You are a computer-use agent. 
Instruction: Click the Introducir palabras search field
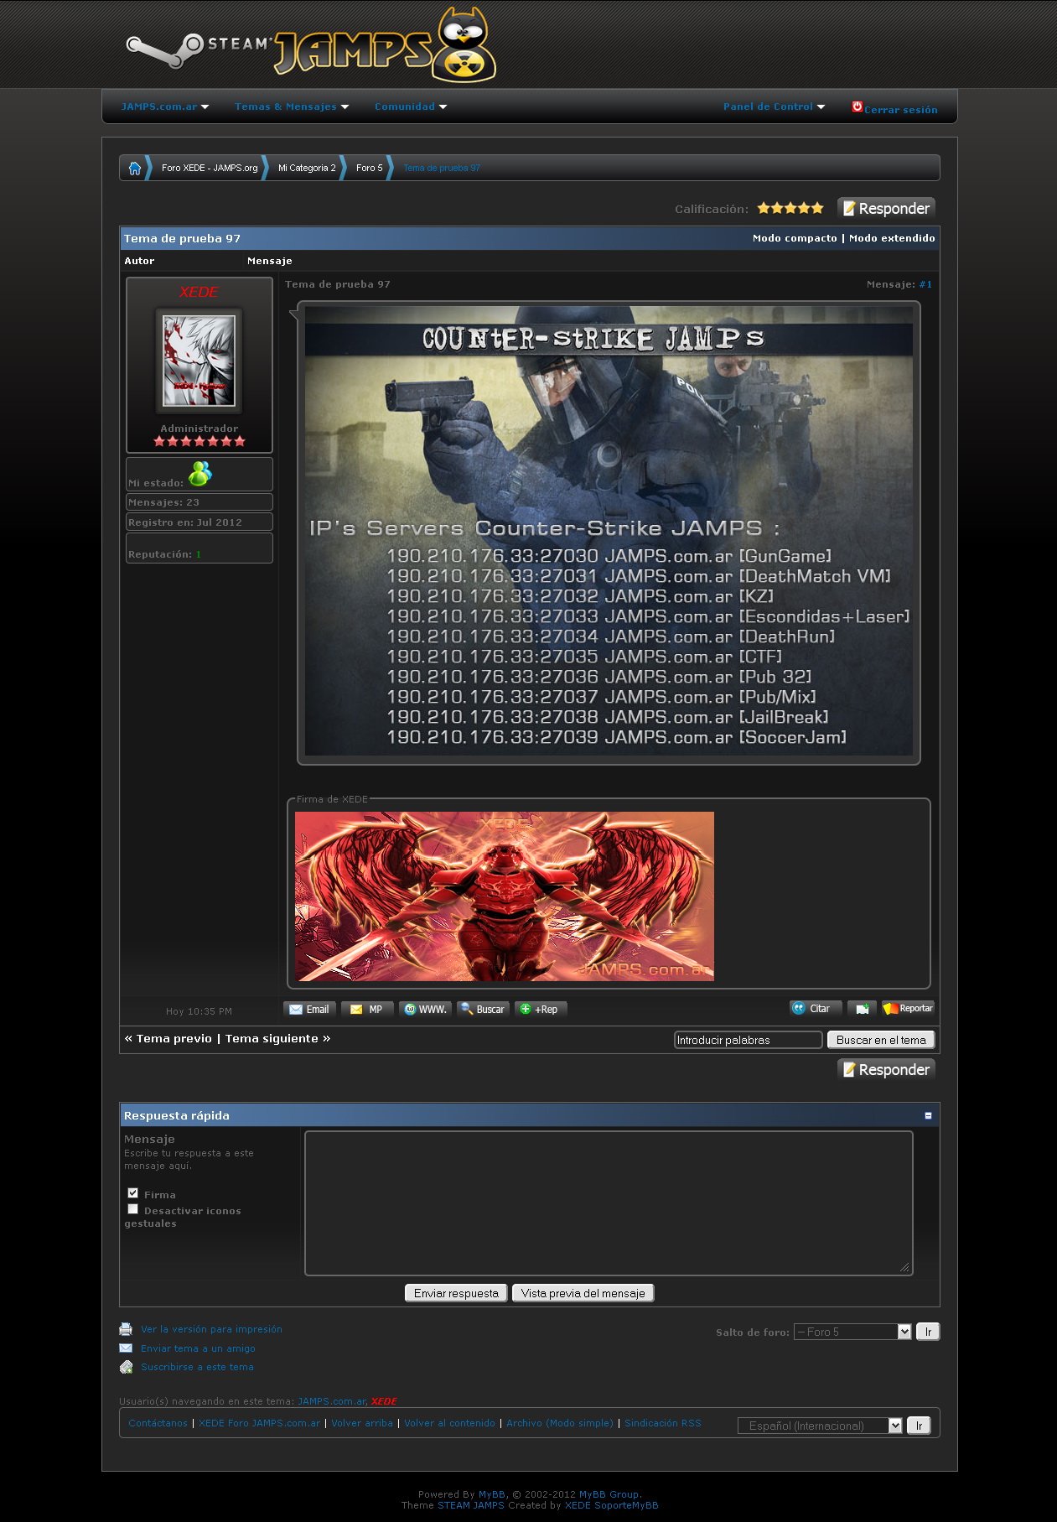coord(748,1040)
